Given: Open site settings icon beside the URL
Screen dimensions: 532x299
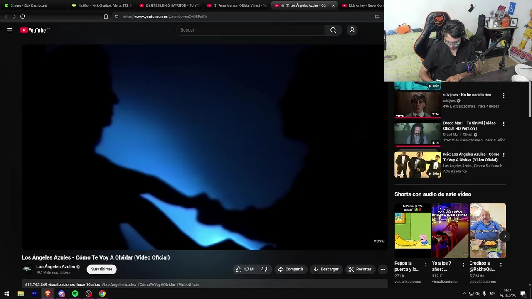Looking at the screenshot, I should click(116, 17).
